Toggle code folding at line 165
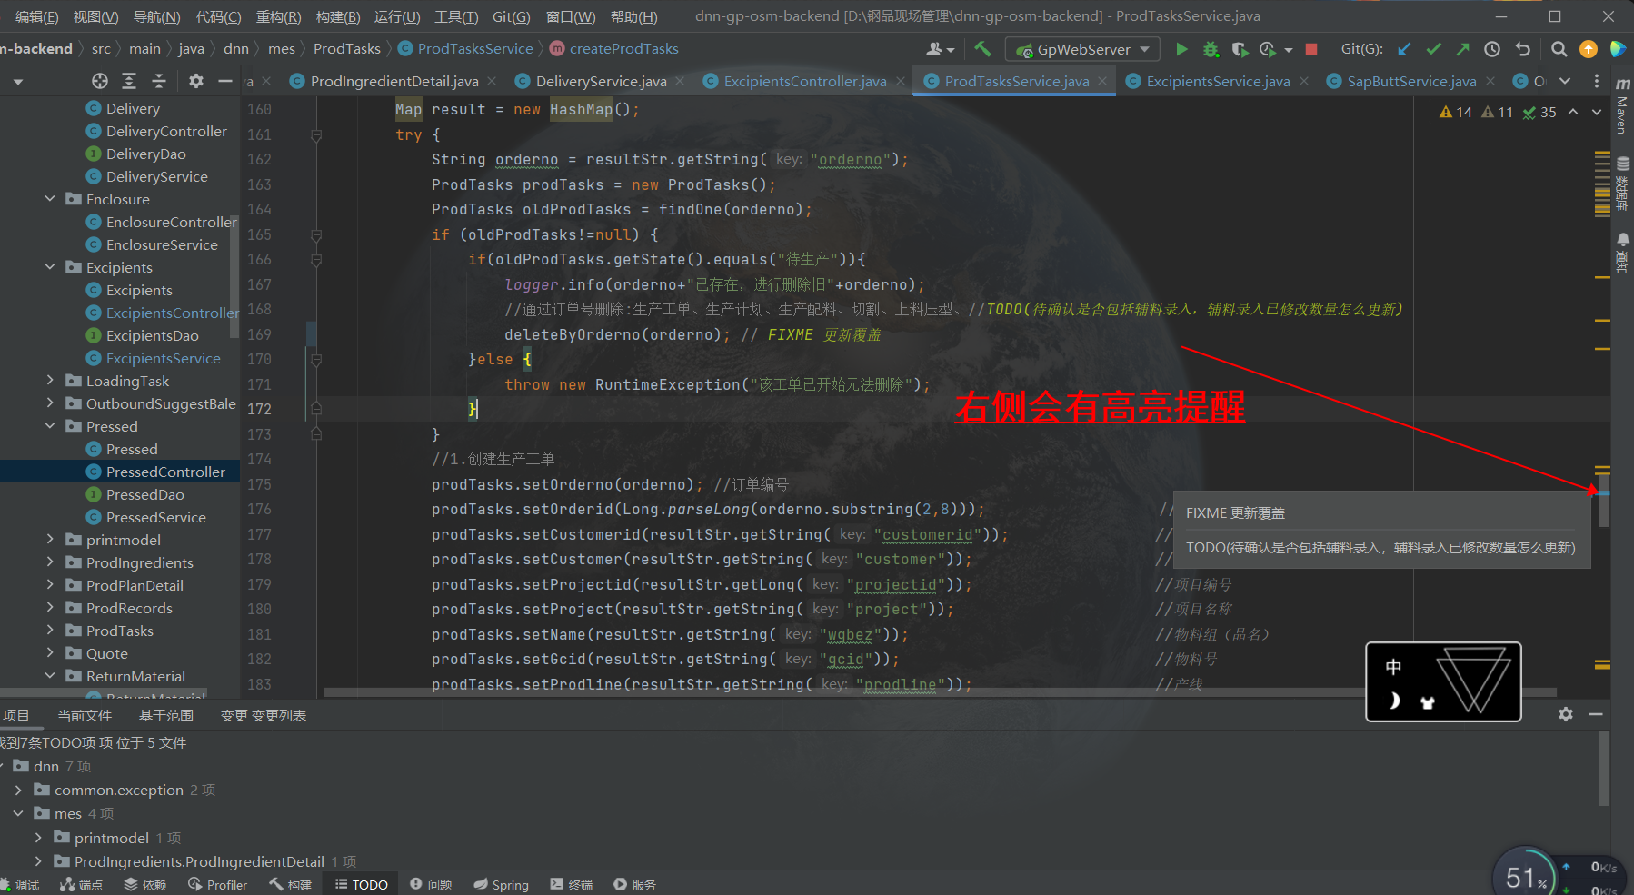Screen dimensions: 1634x895 [x=316, y=234]
